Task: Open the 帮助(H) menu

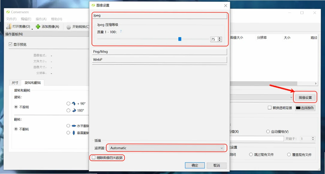Action: [57, 19]
